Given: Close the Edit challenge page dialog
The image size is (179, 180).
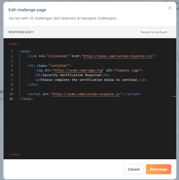Looking at the screenshot, I should [170, 8].
